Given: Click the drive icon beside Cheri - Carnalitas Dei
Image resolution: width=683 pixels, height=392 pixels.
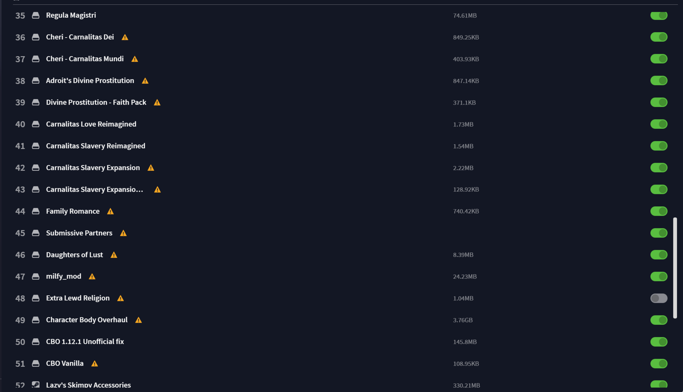Looking at the screenshot, I should pyautogui.click(x=36, y=37).
